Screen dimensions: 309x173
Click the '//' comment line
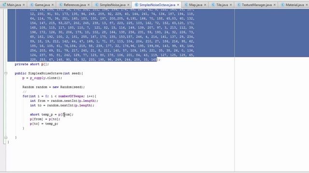24,92
